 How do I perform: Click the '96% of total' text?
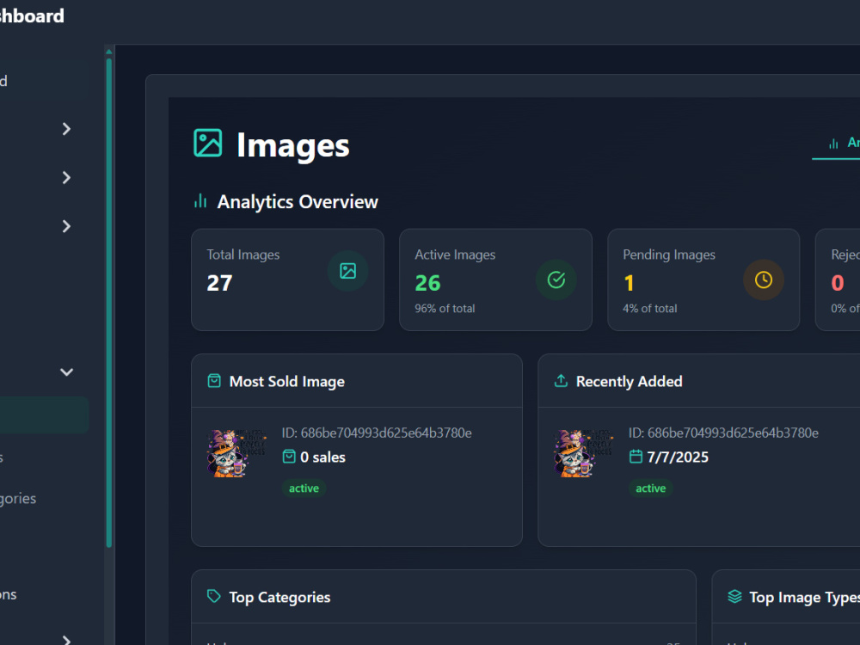tap(445, 308)
